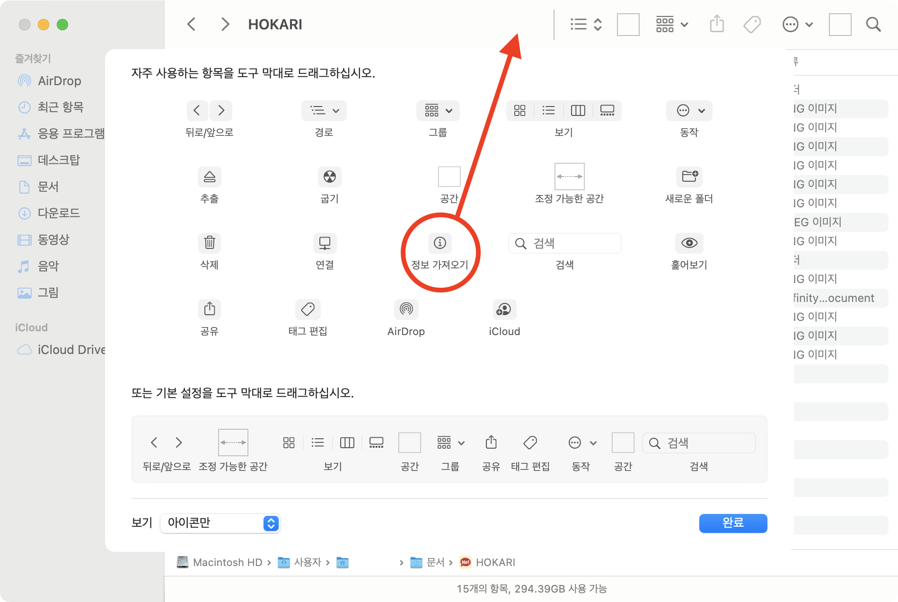Open the Group dropdown in the window toolbar
Image resolution: width=898 pixels, height=602 pixels.
pos(672,24)
